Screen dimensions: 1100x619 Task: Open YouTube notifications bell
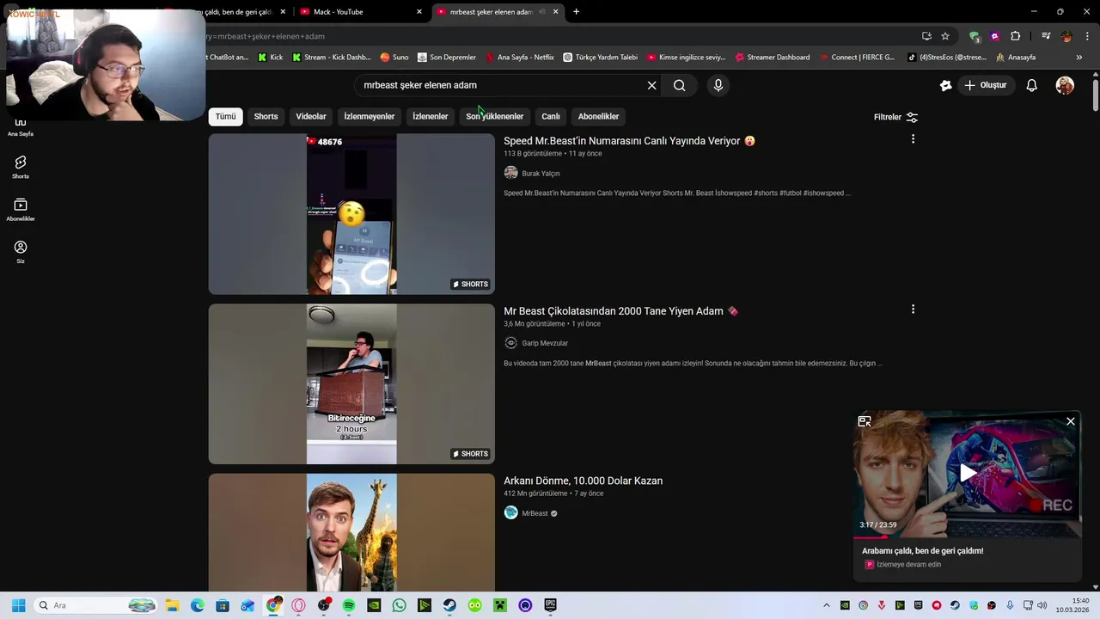pos(1032,85)
